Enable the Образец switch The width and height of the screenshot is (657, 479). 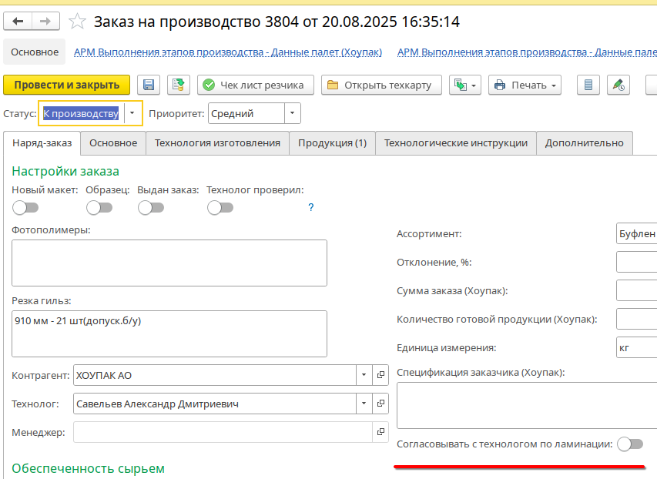(99, 207)
